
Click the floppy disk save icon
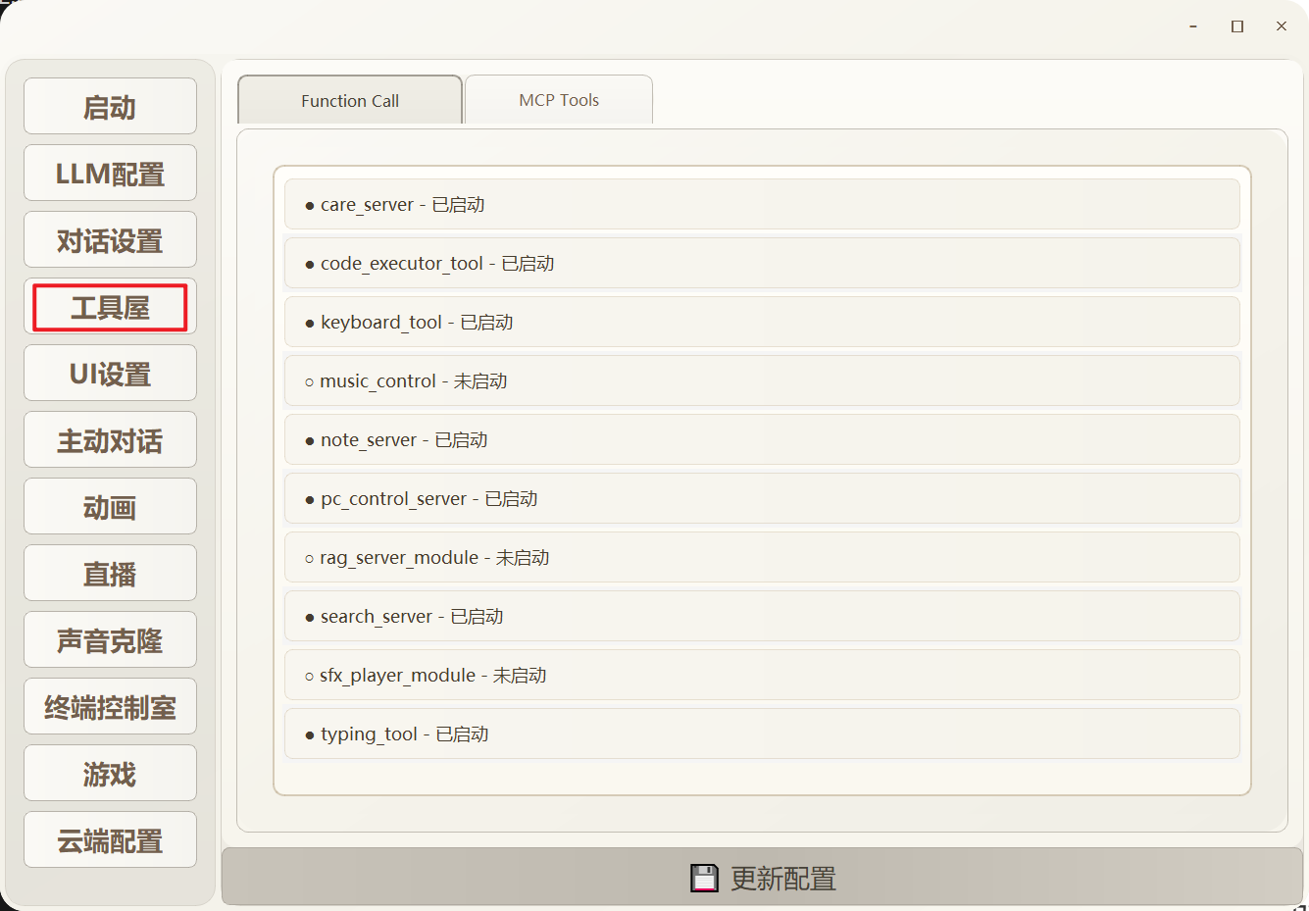(x=704, y=878)
